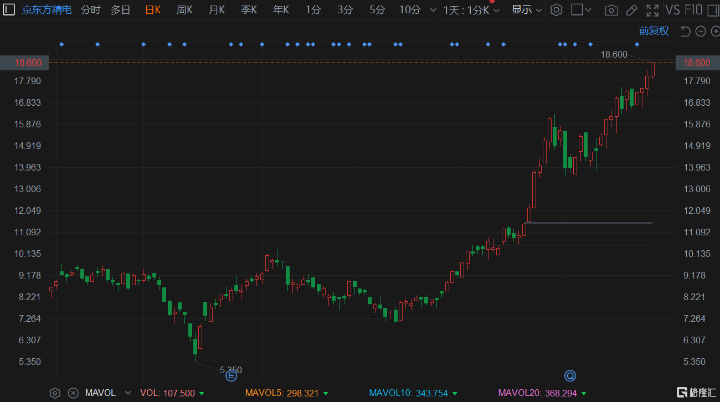Expand MAVOL10 343.754 value arrow
Image resolution: width=720 pixels, height=402 pixels.
455,393
